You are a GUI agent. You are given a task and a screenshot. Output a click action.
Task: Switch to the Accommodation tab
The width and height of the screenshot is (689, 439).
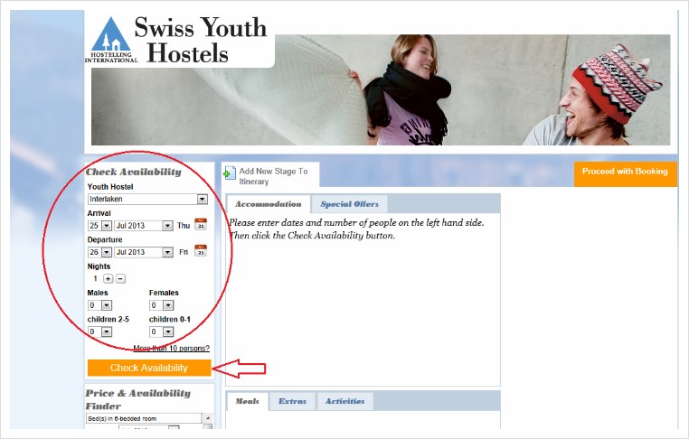pyautogui.click(x=268, y=204)
